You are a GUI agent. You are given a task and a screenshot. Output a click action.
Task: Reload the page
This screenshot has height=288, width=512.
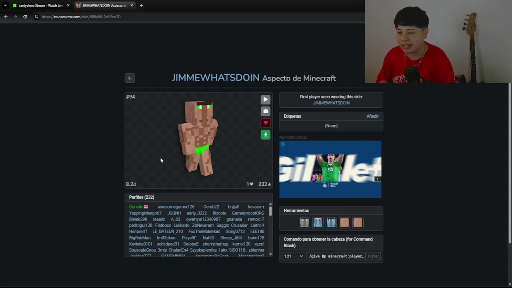(25, 17)
